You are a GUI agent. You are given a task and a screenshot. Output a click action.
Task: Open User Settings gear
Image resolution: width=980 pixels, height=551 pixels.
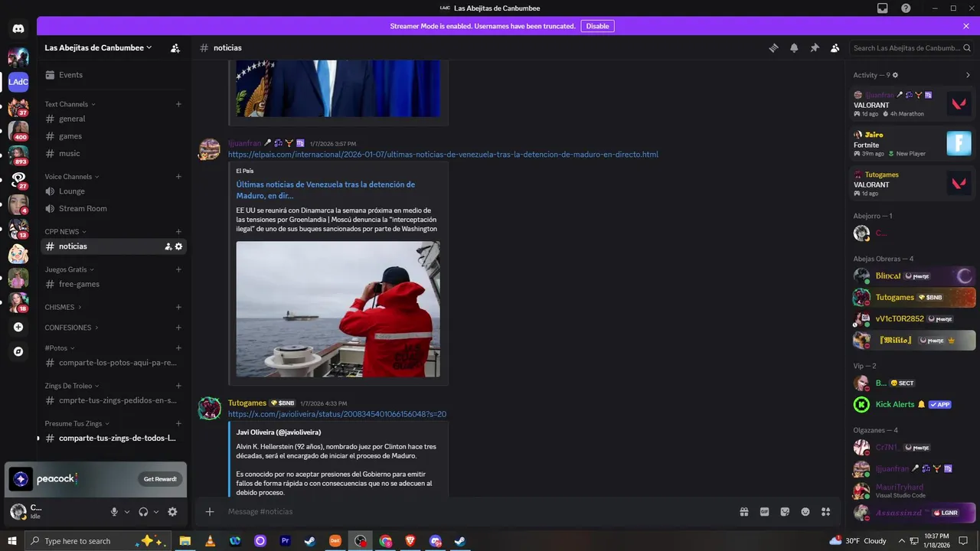point(172,512)
